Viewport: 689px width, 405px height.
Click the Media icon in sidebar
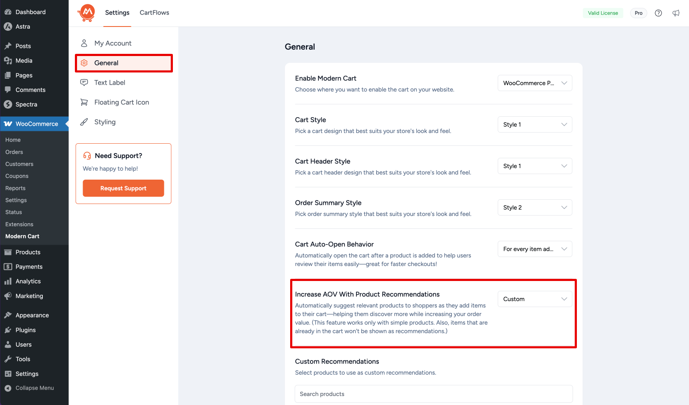(8, 61)
